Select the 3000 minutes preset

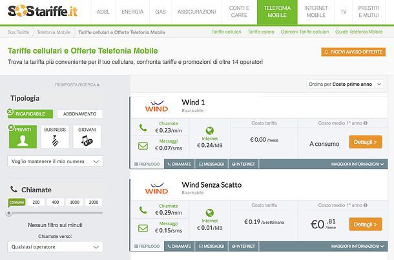tap(94, 203)
